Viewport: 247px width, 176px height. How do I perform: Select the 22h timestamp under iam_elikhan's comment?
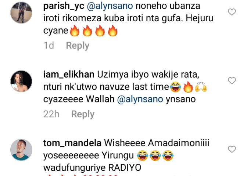click(x=51, y=114)
